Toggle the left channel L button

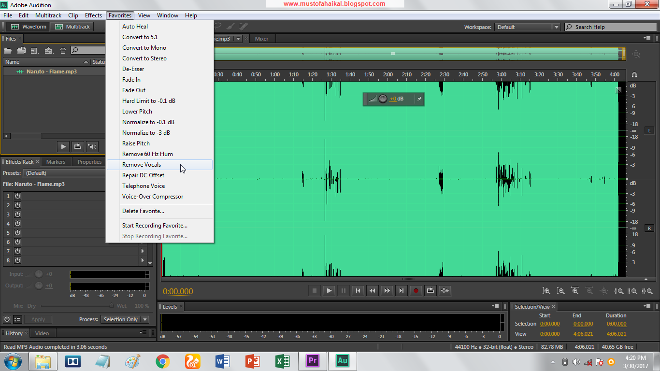tap(650, 130)
